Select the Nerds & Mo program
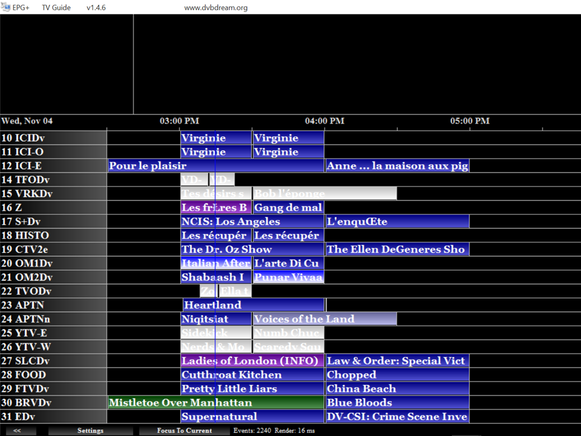This screenshot has height=436, width=581. [x=216, y=347]
